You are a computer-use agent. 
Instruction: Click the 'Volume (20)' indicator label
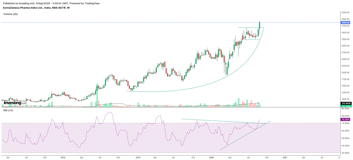tap(11, 14)
